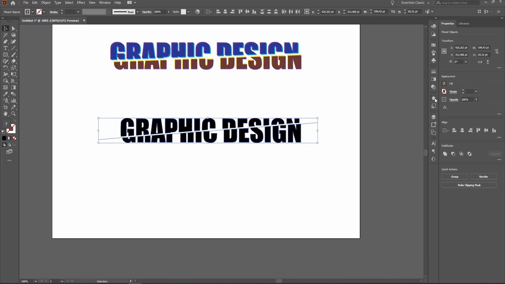The height and width of the screenshot is (284, 505).
Task: Click the X position input field
Action: pyautogui.click(x=460, y=48)
